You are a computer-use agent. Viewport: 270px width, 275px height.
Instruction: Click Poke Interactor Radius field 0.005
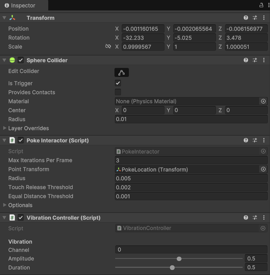point(191,178)
